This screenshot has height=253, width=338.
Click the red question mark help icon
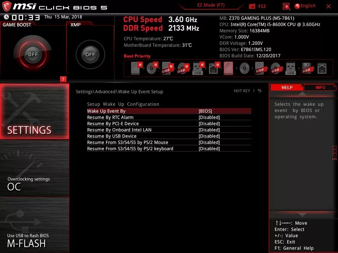coord(63,79)
